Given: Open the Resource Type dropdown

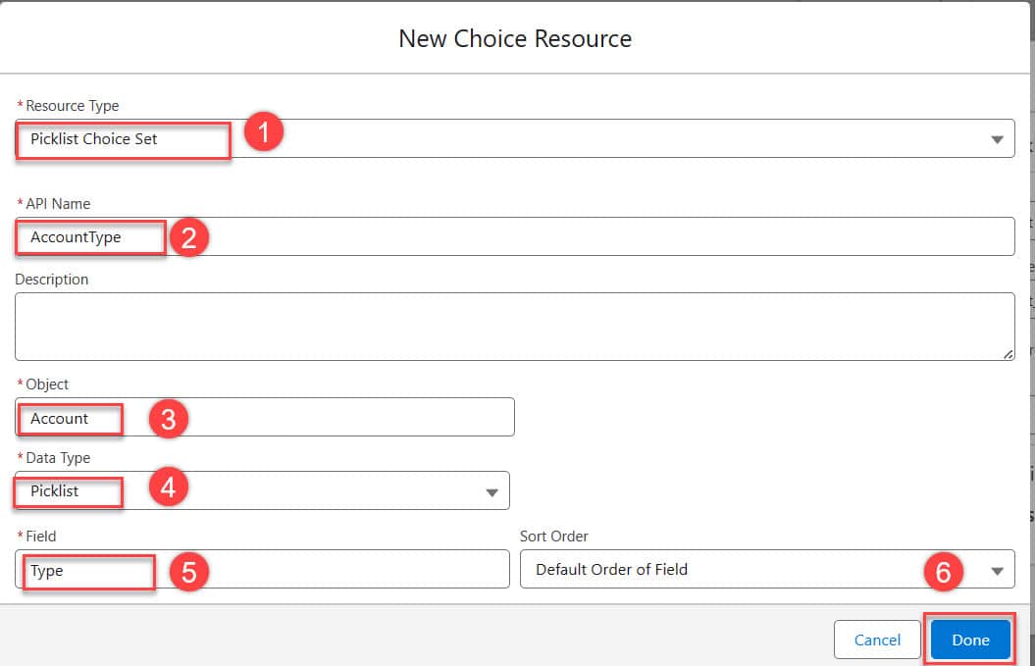Looking at the screenshot, I should (514, 138).
